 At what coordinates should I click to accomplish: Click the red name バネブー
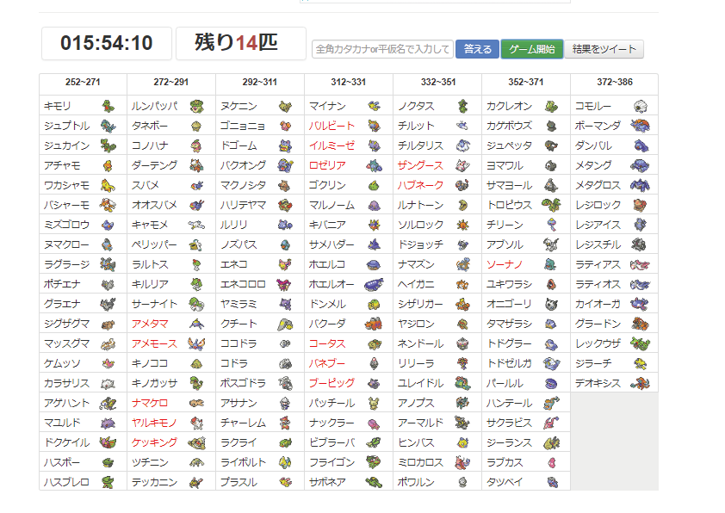pos(327,363)
